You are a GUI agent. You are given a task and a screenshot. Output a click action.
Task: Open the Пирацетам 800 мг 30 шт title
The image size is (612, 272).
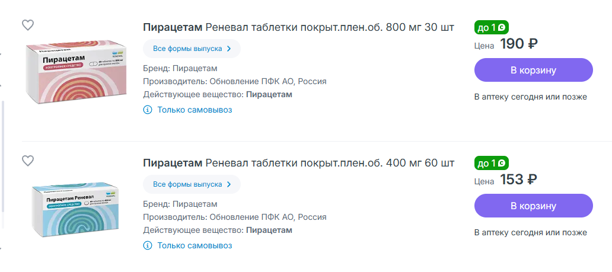(x=299, y=27)
